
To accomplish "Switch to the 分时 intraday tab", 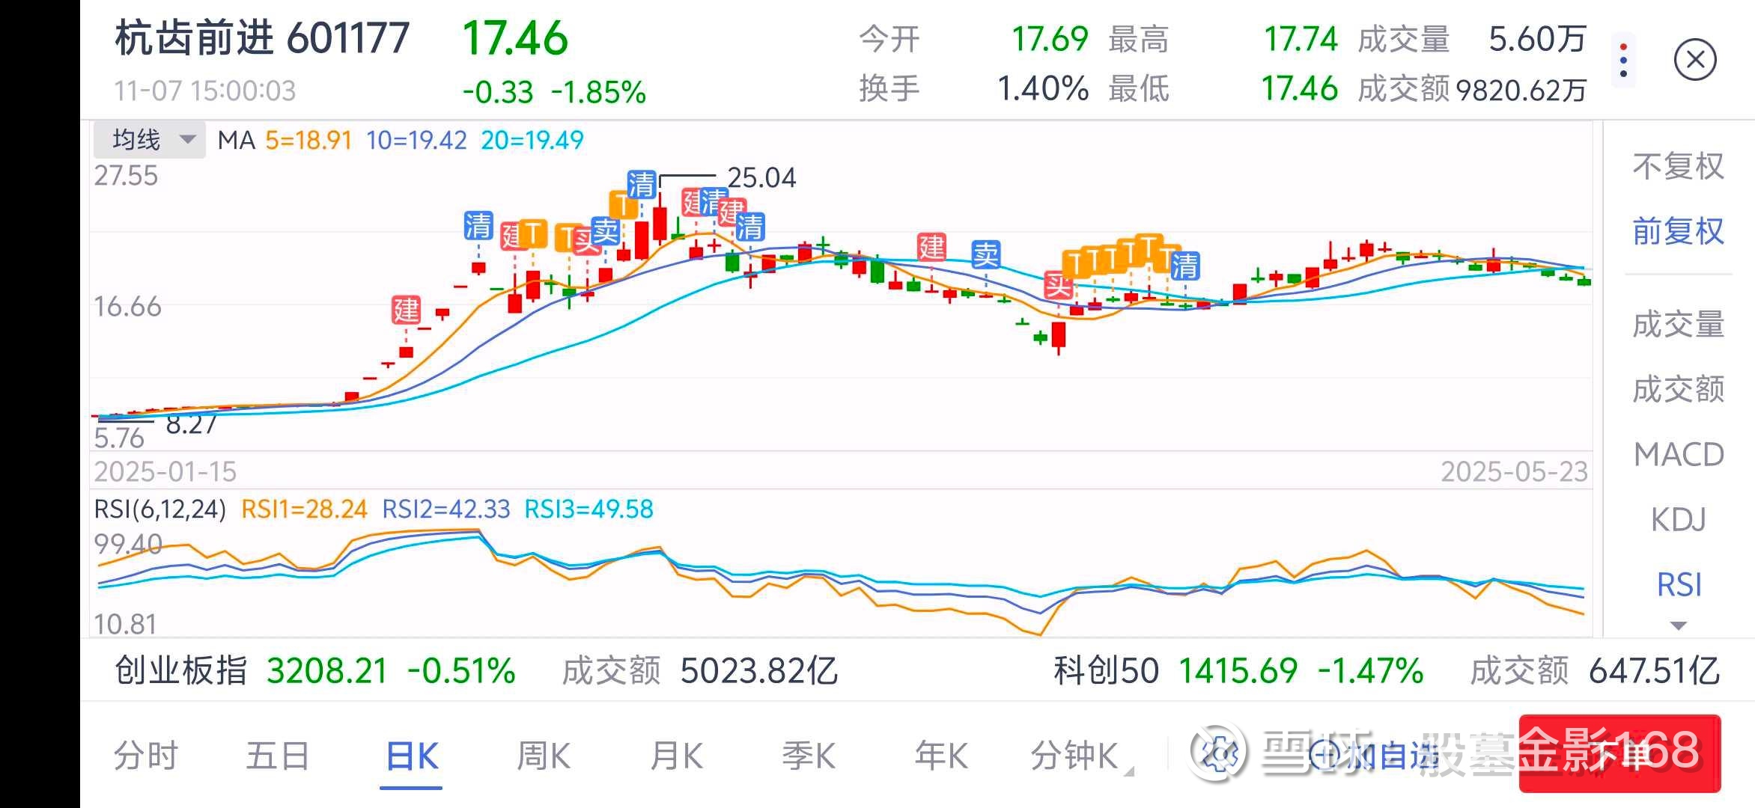I will [x=145, y=756].
